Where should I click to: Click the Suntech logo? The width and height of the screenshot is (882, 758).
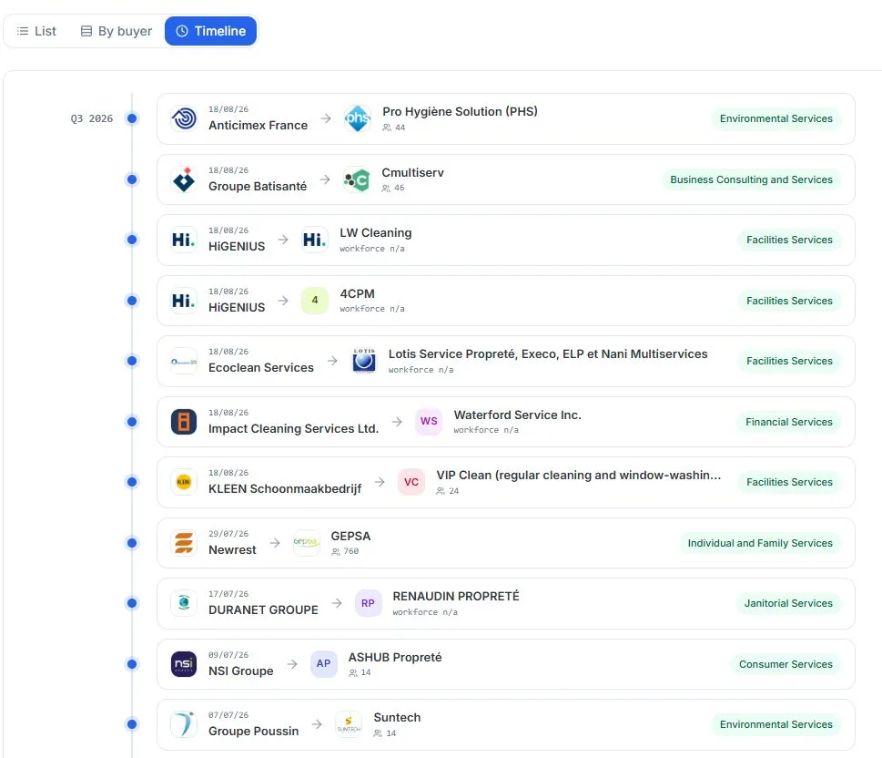(349, 724)
